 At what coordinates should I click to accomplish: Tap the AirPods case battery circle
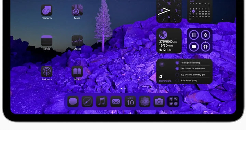194,46
